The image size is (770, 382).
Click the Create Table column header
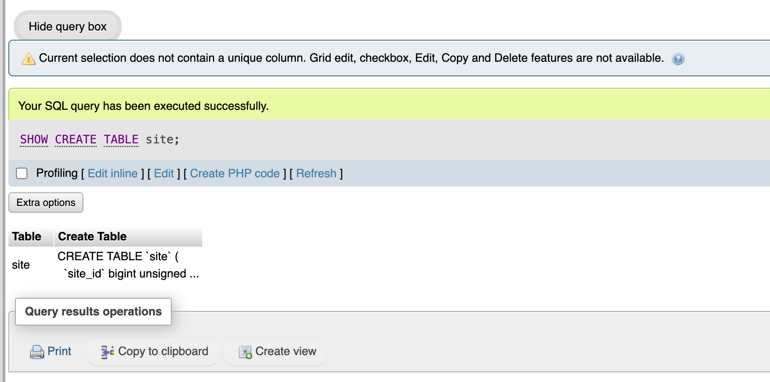coord(92,236)
